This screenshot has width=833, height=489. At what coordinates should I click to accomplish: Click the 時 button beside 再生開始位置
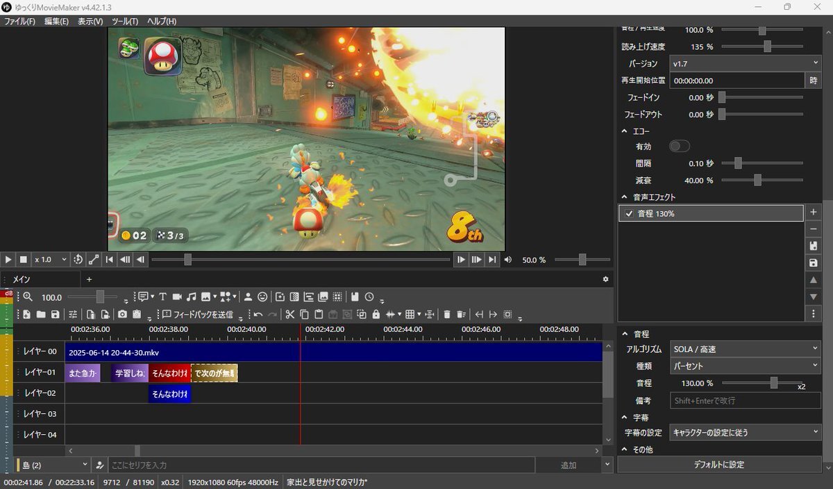pos(814,80)
